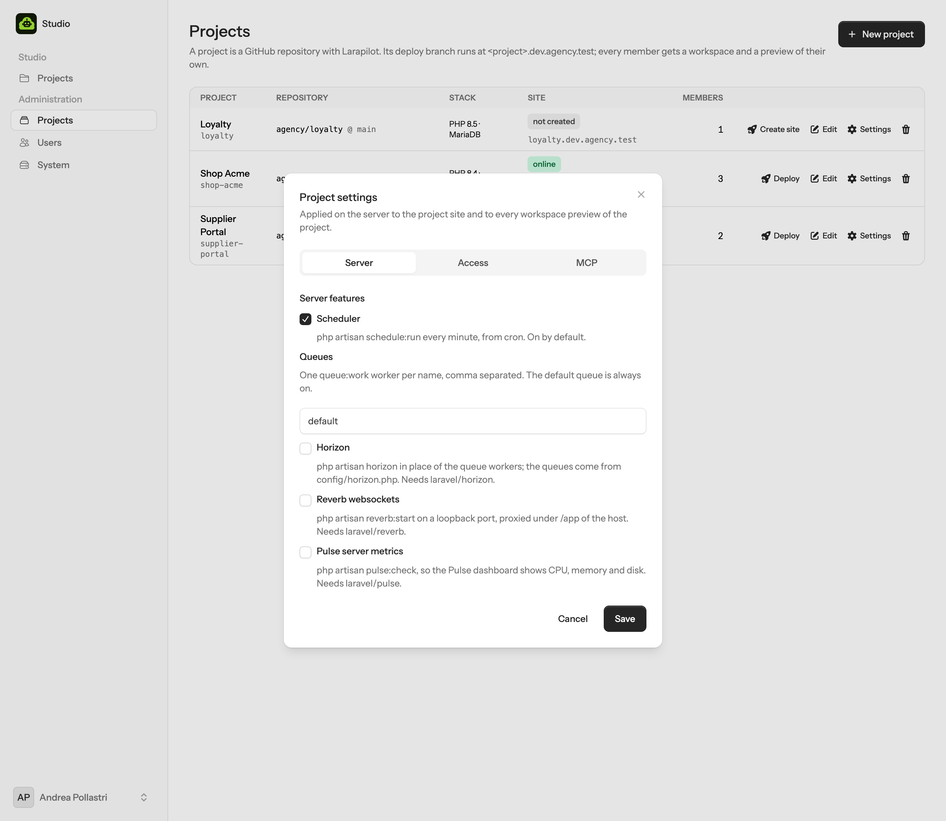
Task: Click the Edit pencil icon for Supplier Portal
Action: (x=815, y=236)
